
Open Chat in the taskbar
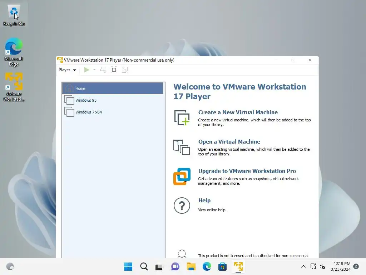tap(175, 266)
